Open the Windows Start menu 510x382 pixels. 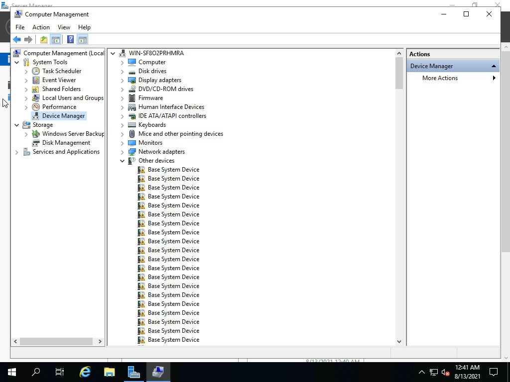pos(12,372)
